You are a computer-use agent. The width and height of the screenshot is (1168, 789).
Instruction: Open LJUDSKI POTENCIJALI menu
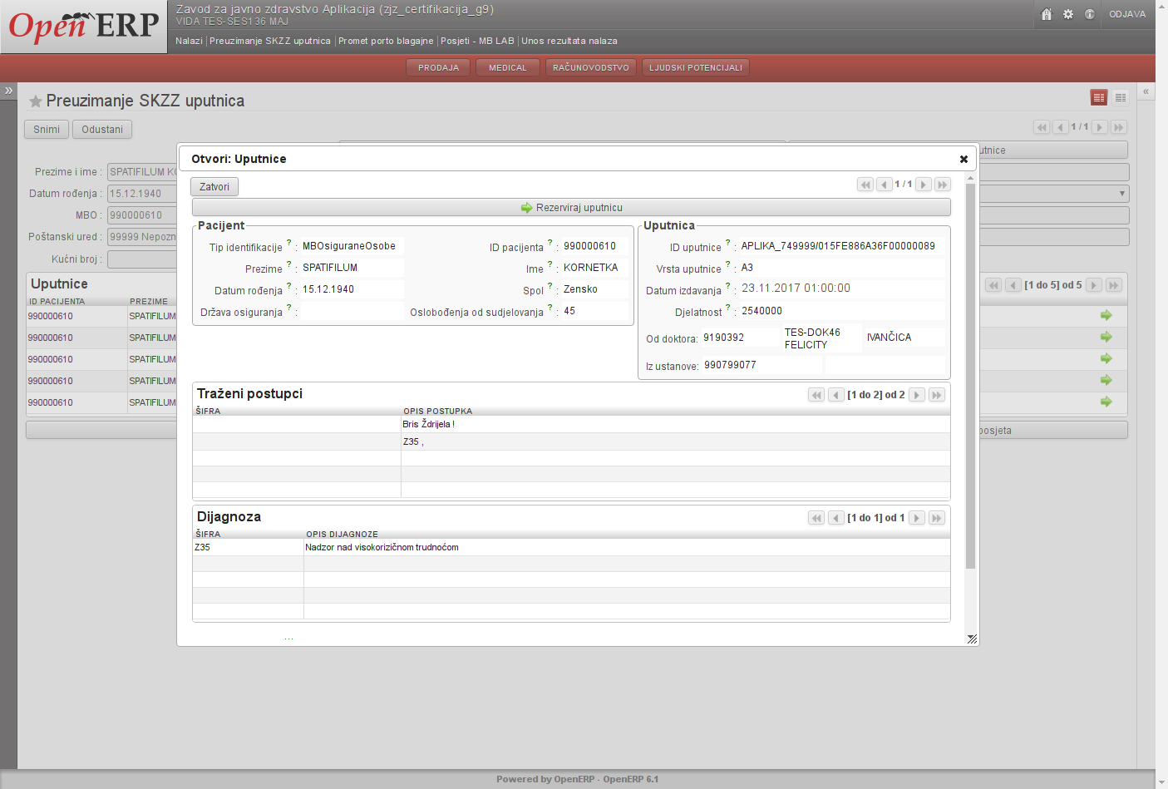[696, 67]
